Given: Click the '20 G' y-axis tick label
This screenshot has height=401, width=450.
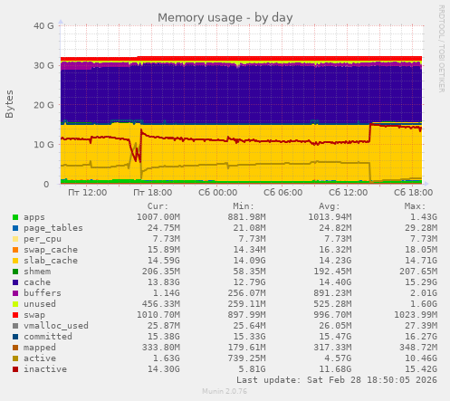Looking at the screenshot, I should click(43, 105).
